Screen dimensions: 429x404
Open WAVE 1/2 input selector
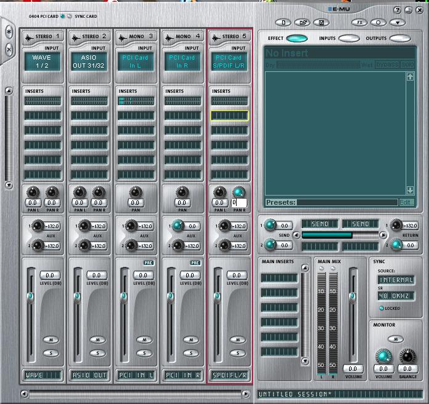coord(42,61)
